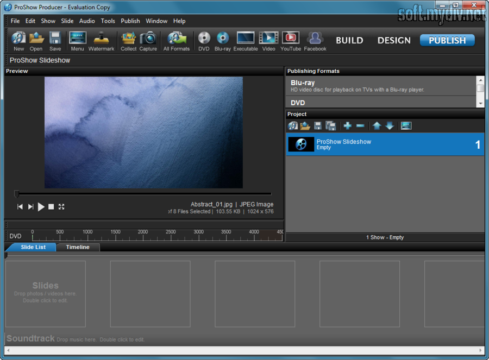Image resolution: width=489 pixels, height=360 pixels.
Task: Click the save floppy icon in Project panel
Action: coord(318,126)
